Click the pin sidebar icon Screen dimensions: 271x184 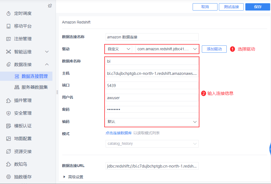tap(50, 6)
